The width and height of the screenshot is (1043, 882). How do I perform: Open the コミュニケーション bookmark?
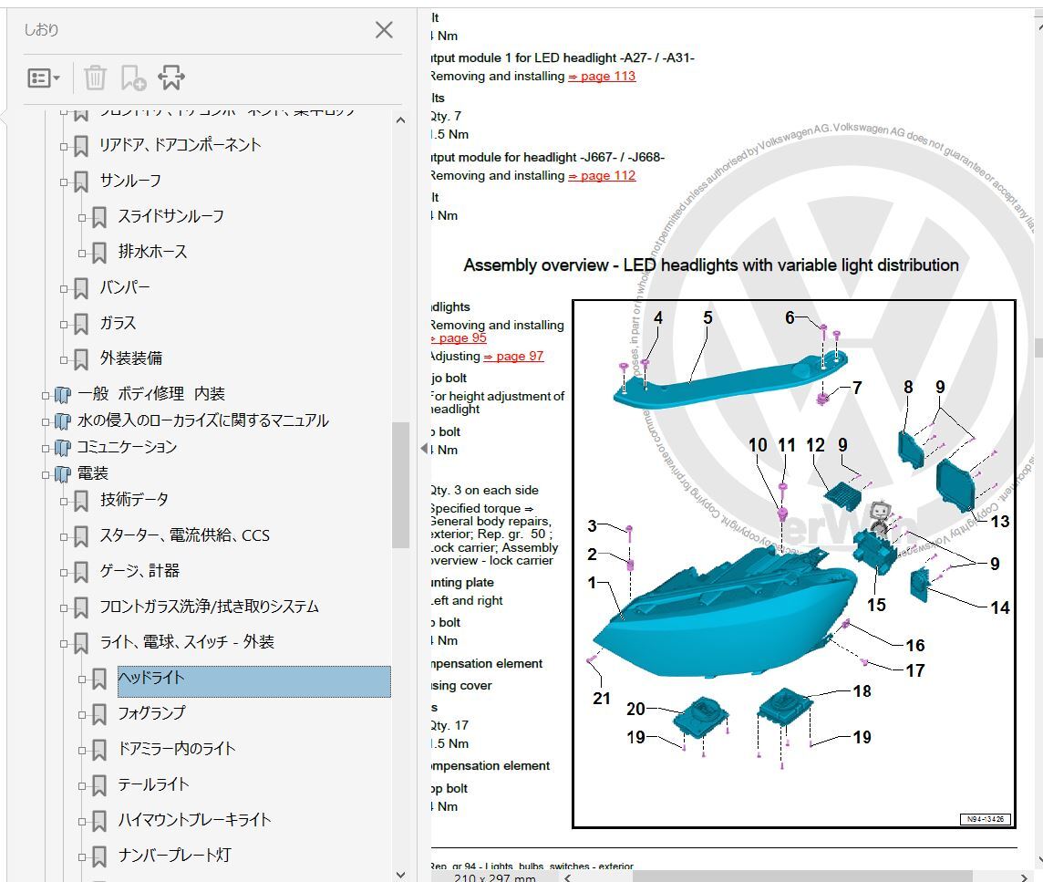[x=127, y=447]
